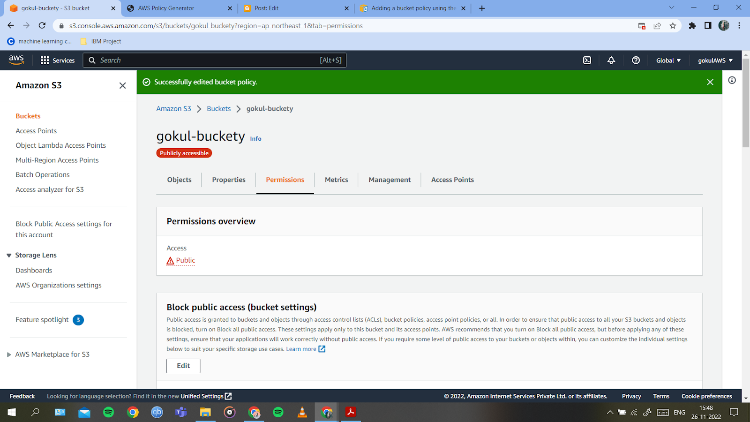This screenshot has height=422, width=750.
Task: Open Block Public Access settings for this account
Action: pyautogui.click(x=64, y=229)
